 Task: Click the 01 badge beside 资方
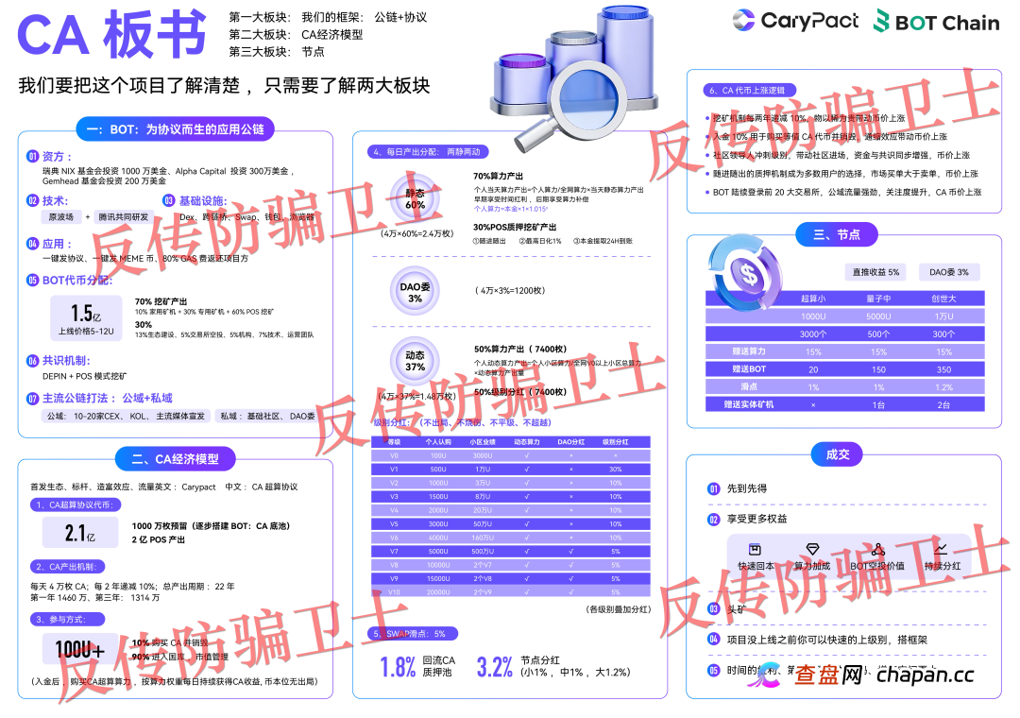[x=32, y=156]
